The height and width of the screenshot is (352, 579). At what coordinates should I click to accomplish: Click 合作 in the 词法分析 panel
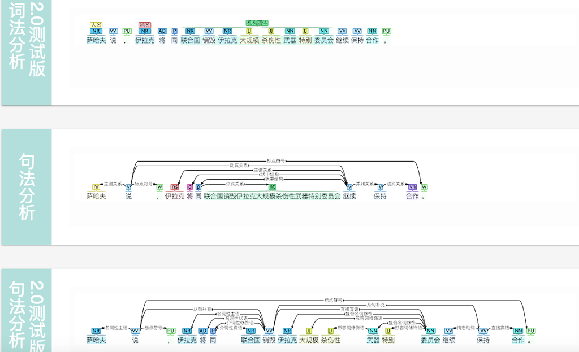(372, 40)
